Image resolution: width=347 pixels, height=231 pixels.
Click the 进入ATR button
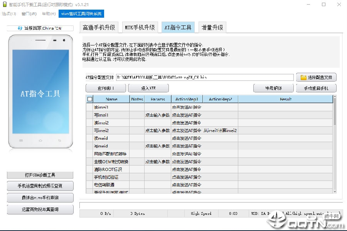pos(148,88)
